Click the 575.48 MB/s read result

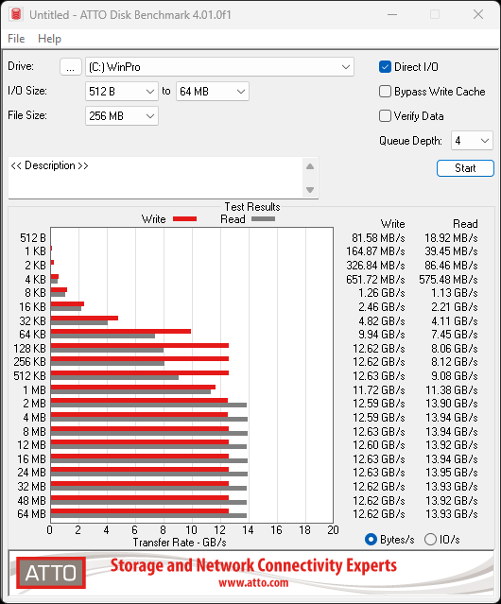coord(448,279)
